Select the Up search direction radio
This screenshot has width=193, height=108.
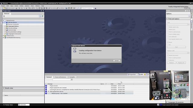coord(168,45)
